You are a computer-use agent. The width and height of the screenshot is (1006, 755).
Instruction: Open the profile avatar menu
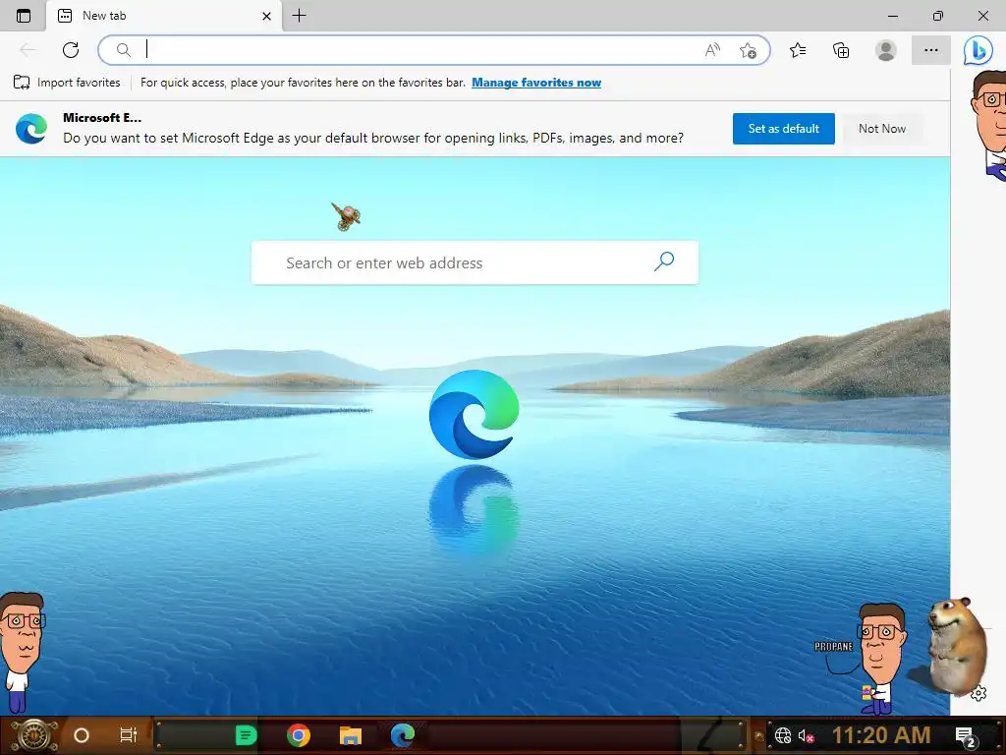(x=886, y=50)
